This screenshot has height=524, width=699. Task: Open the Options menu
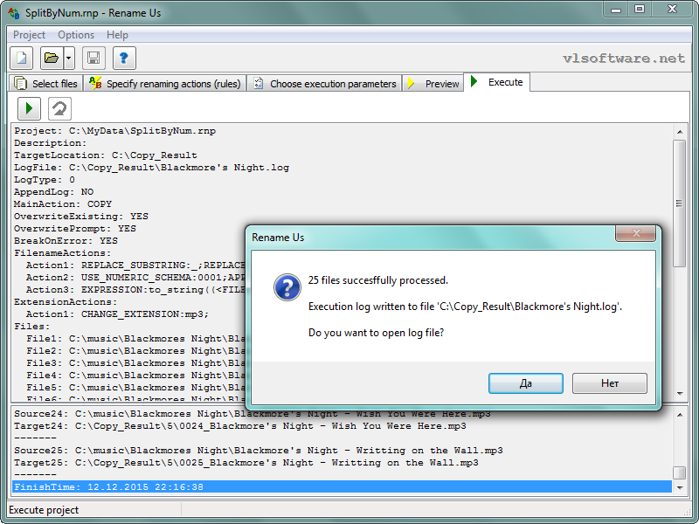coord(76,35)
